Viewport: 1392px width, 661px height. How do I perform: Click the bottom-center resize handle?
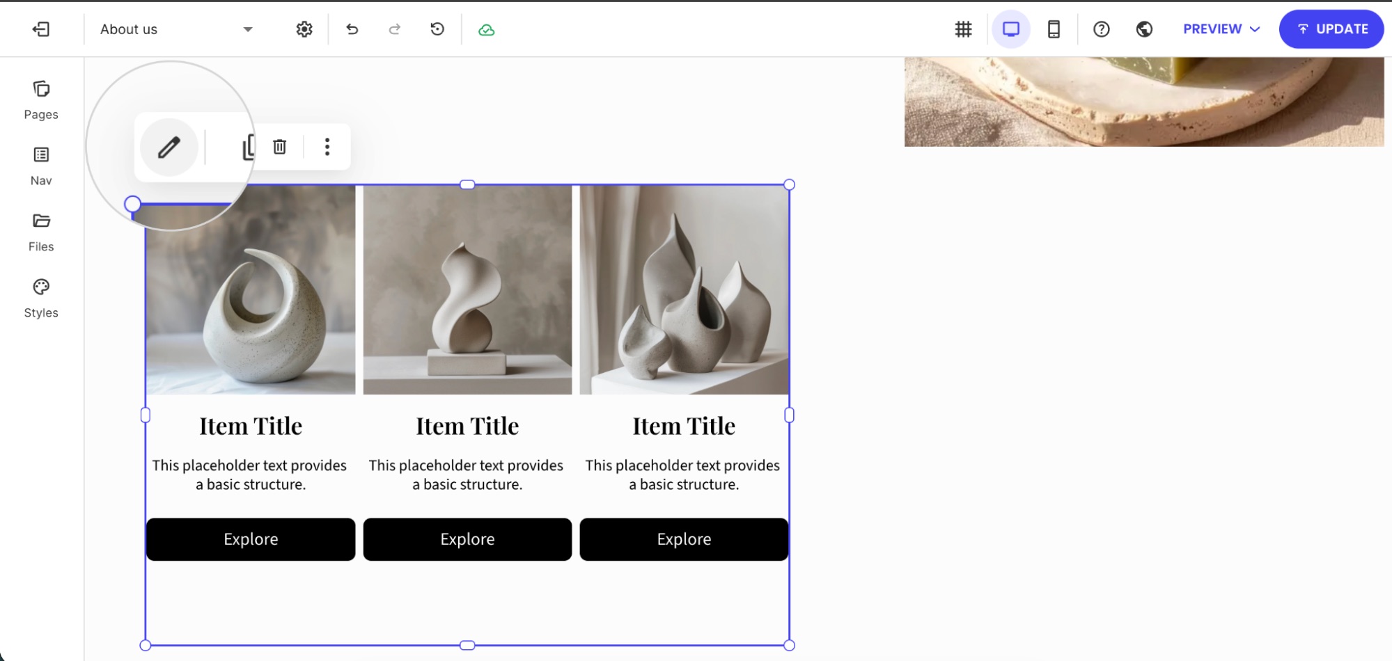pyautogui.click(x=467, y=646)
